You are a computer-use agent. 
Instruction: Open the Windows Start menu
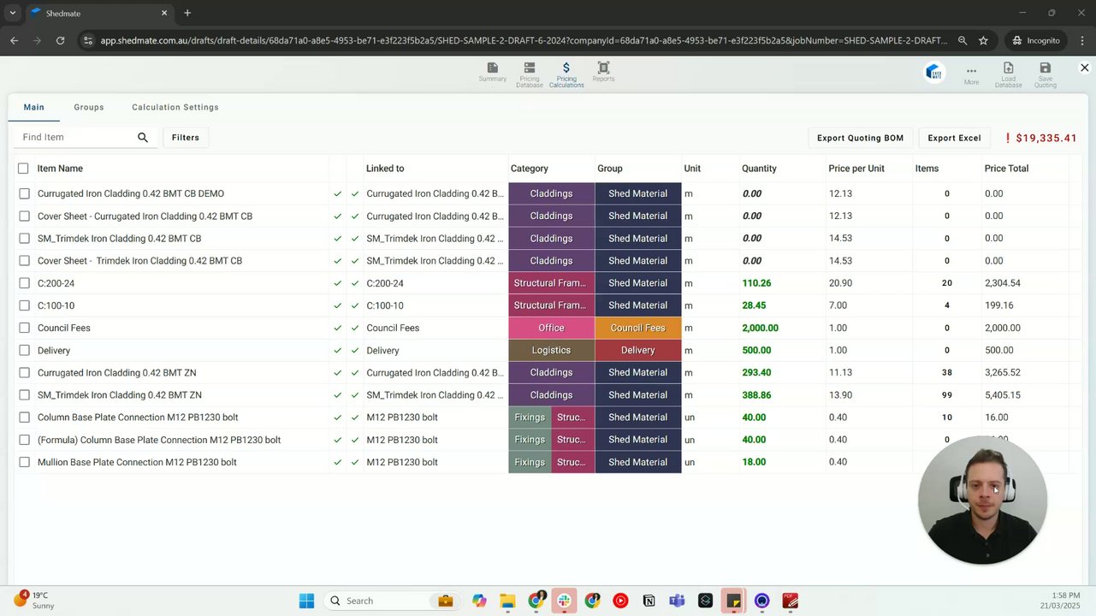click(306, 601)
